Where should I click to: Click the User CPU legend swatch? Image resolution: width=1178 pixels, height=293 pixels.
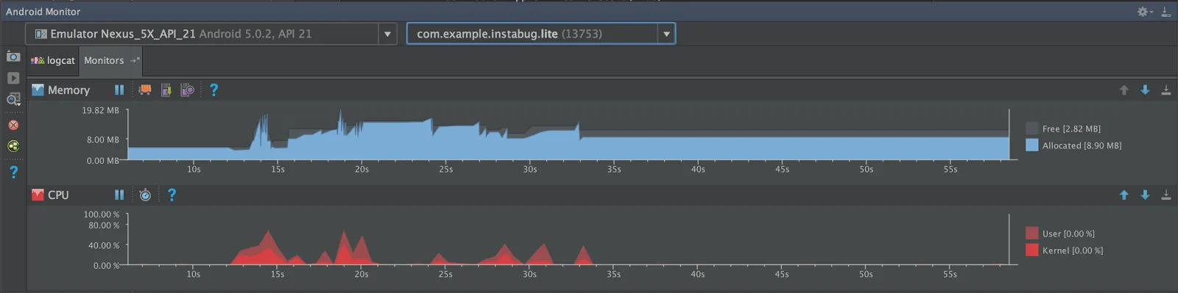(1032, 234)
